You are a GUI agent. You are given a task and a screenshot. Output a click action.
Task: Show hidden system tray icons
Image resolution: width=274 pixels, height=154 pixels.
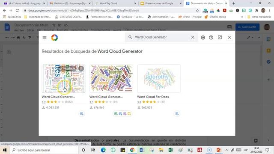(226, 150)
